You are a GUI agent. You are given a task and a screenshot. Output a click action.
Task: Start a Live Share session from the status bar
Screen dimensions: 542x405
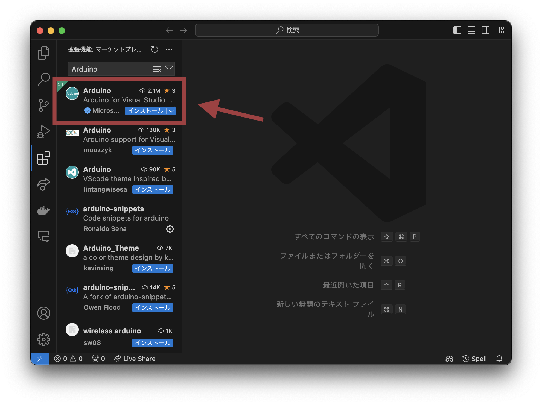[135, 359]
